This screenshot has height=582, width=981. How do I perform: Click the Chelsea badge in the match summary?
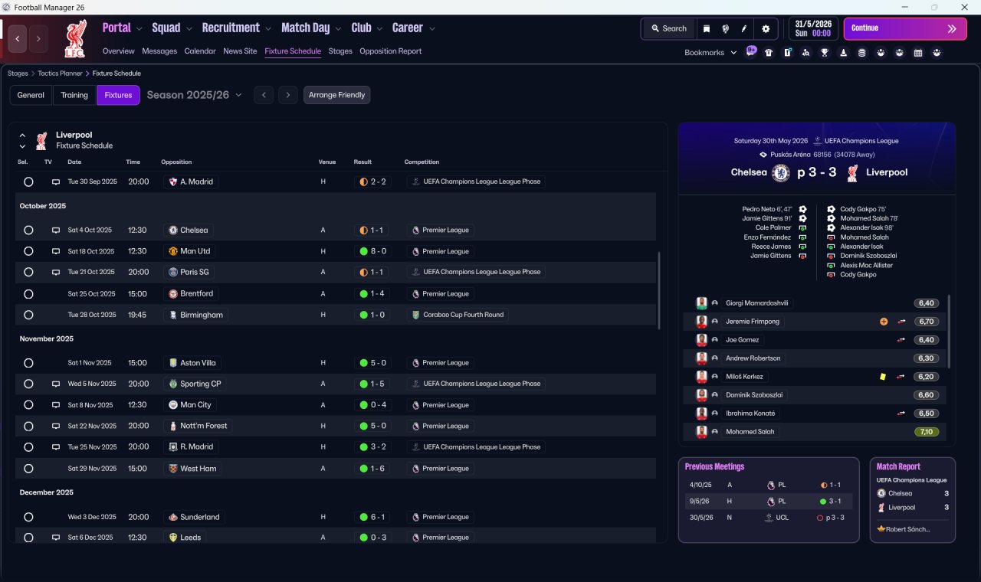(781, 172)
